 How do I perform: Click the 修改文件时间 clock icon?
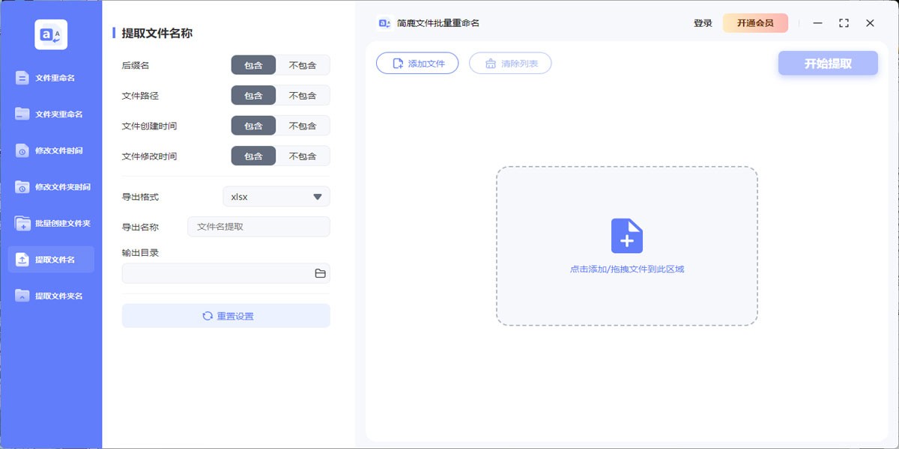(x=22, y=150)
